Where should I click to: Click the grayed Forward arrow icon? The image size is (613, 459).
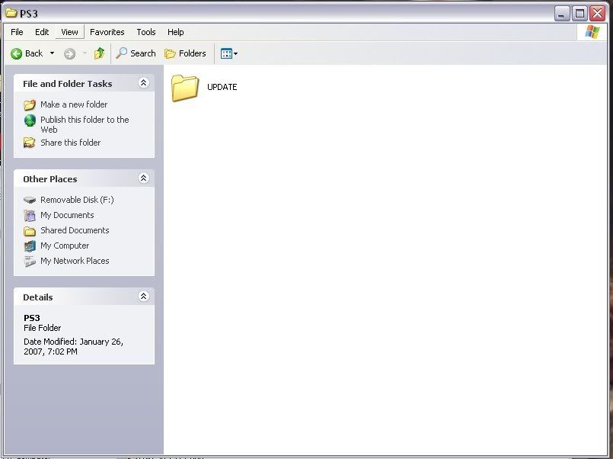tap(69, 53)
